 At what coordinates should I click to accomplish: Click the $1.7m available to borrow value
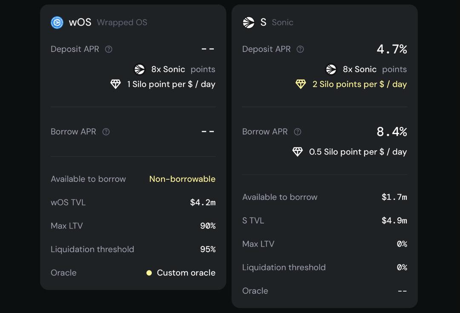click(394, 197)
